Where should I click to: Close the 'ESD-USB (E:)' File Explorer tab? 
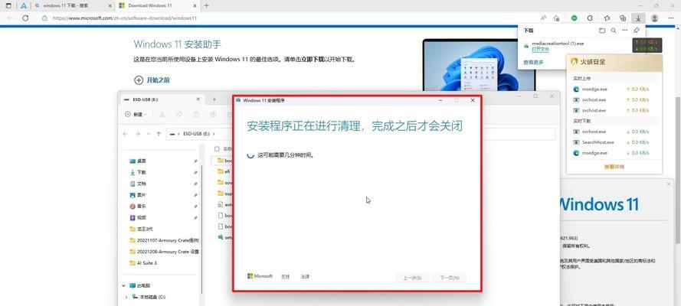pos(198,99)
